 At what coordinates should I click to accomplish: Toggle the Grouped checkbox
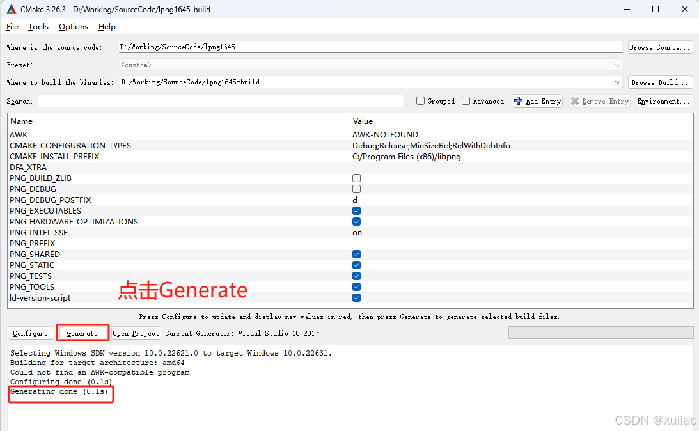tap(420, 100)
